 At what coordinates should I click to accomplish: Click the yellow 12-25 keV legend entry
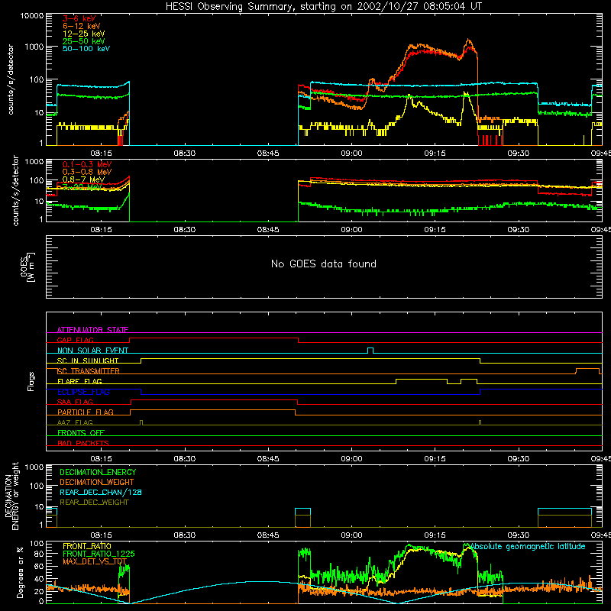84,34
